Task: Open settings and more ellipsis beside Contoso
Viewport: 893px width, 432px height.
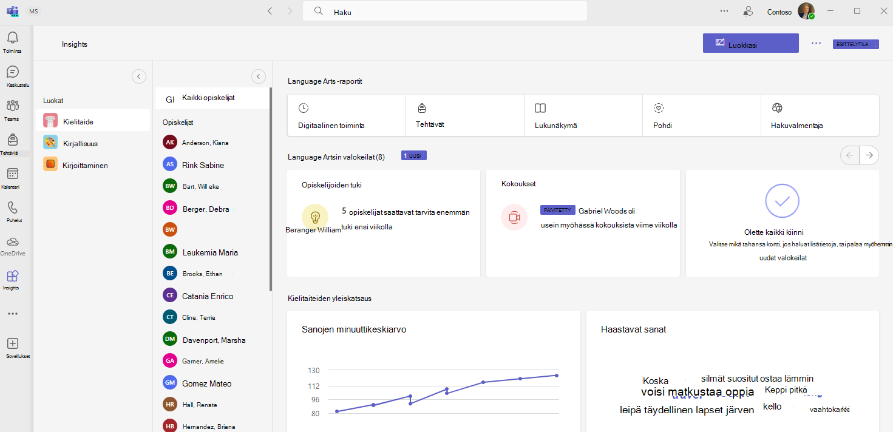Action: (724, 11)
